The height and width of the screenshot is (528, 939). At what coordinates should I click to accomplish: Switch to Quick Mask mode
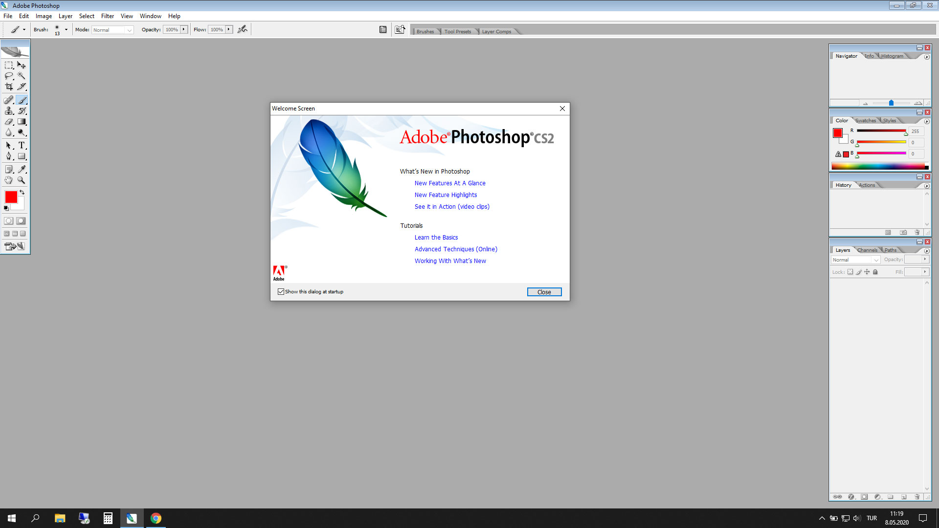coord(21,221)
